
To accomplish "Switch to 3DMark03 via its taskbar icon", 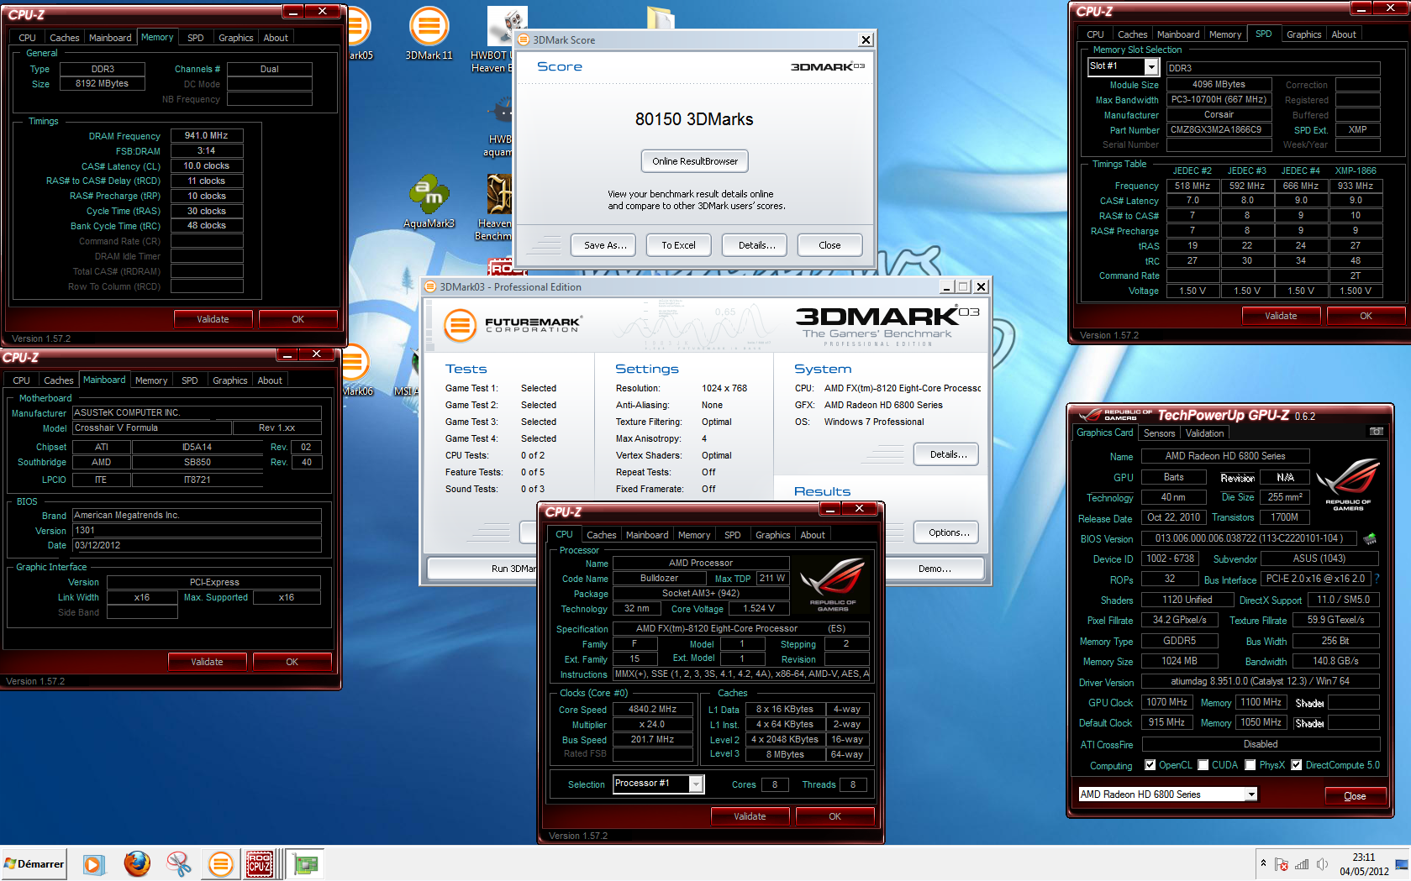I will (x=220, y=863).
